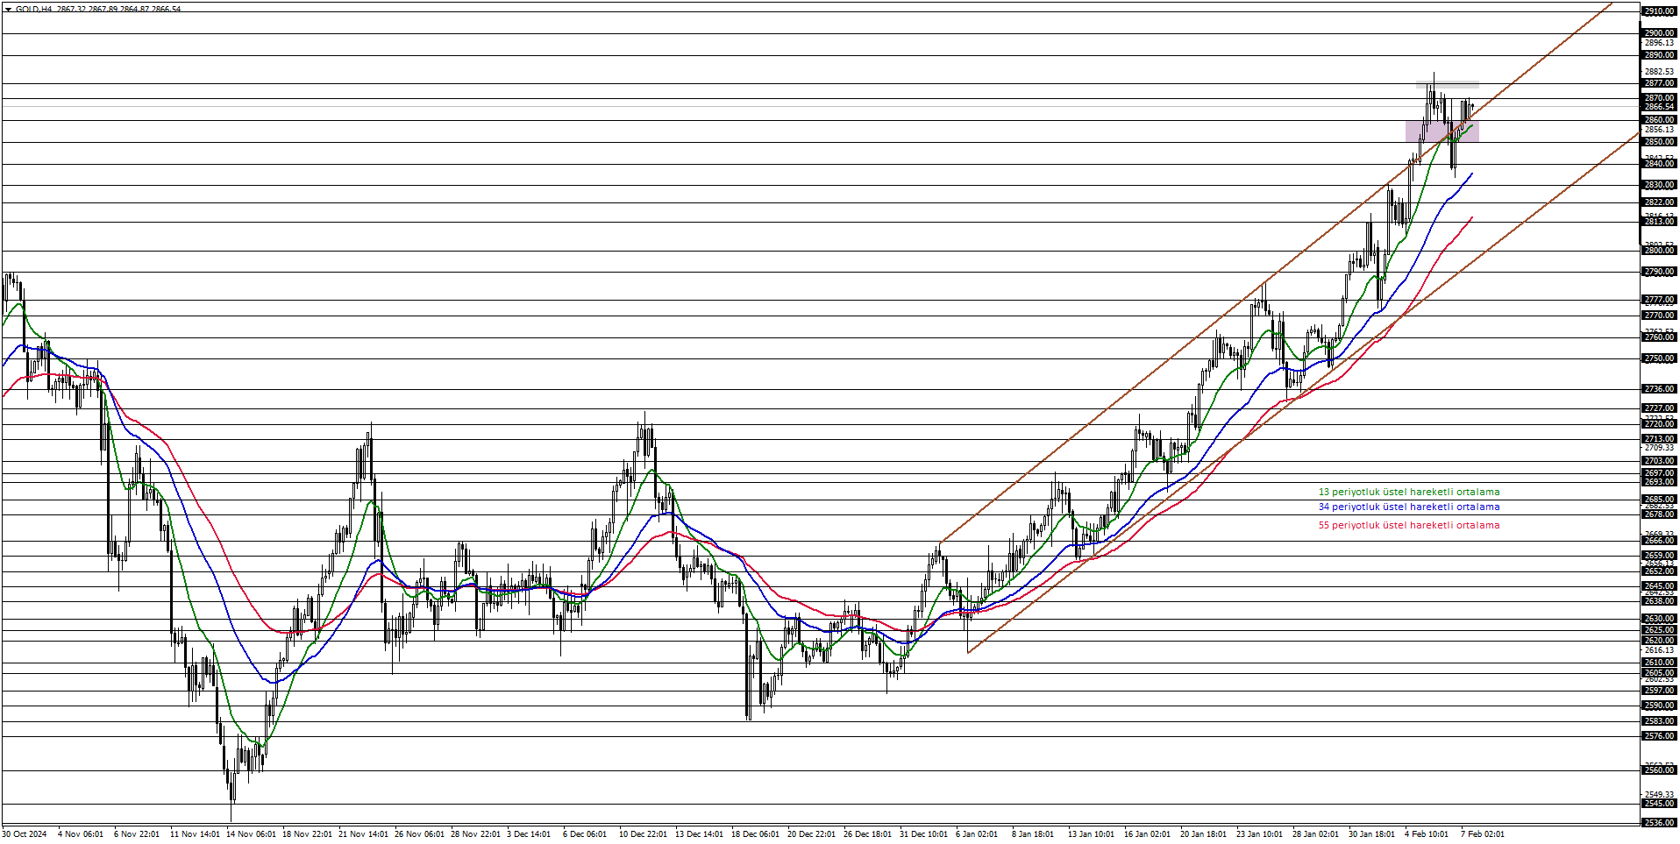Click the 2645.00 price level label

tap(1659, 586)
